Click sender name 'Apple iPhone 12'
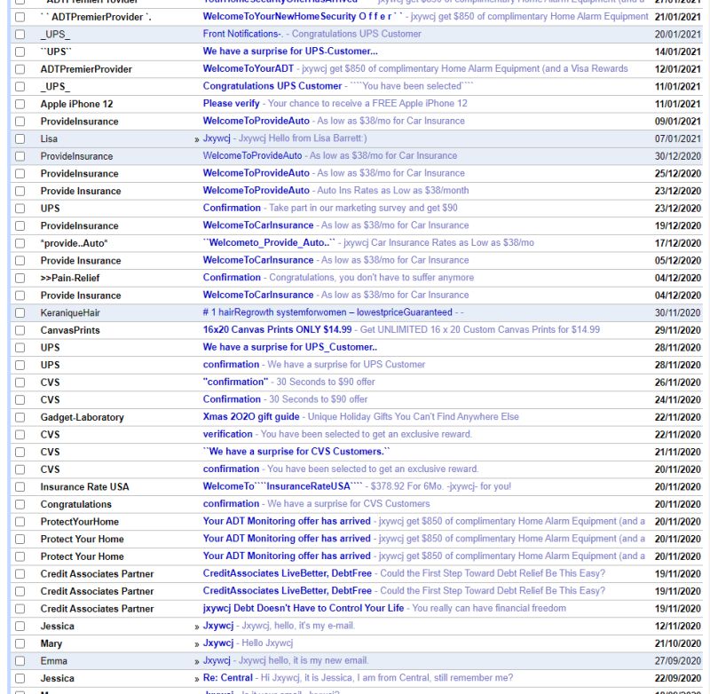Screen dimensions: 710x694 [x=76, y=104]
